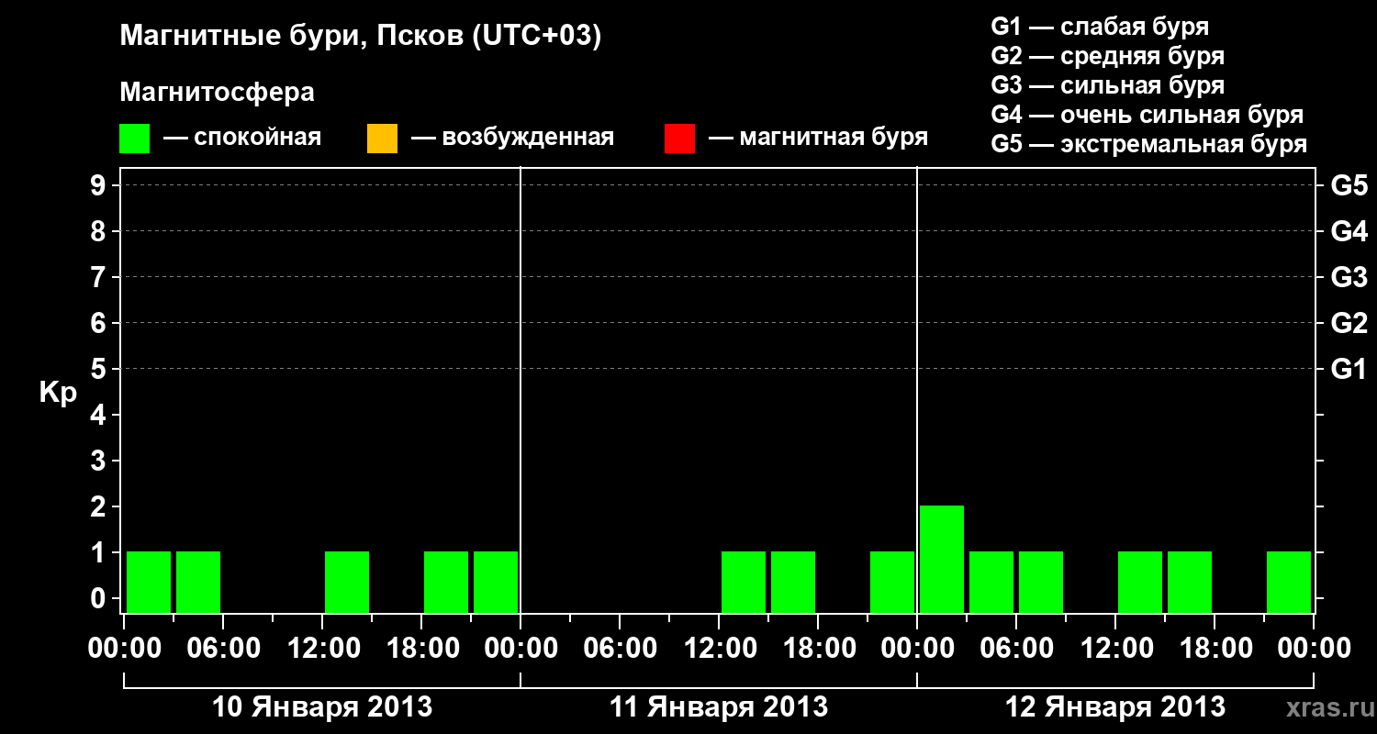Click the 12:00–15:00 bar on 11 Января
1377x734 pixels.
pyautogui.click(x=744, y=582)
